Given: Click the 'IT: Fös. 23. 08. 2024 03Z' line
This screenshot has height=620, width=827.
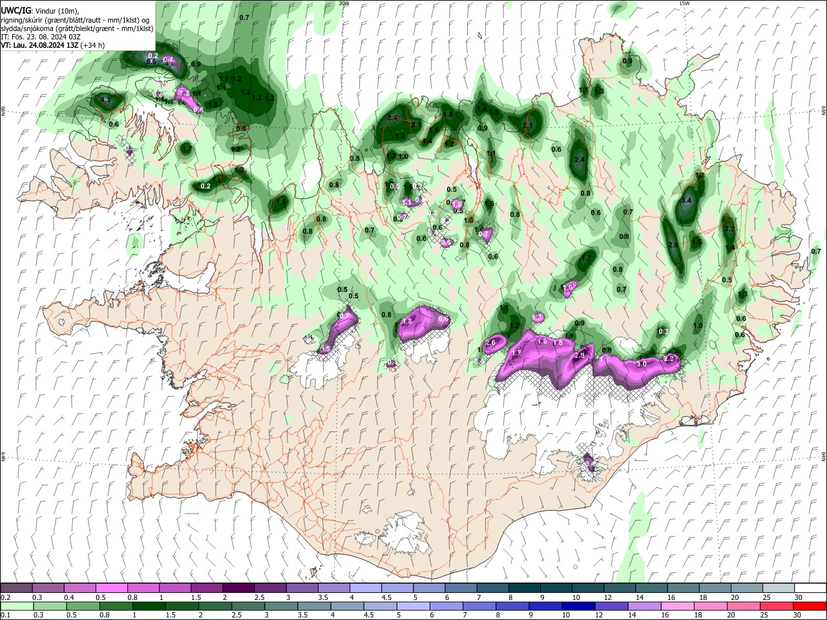Looking at the screenshot, I should tap(41, 37).
